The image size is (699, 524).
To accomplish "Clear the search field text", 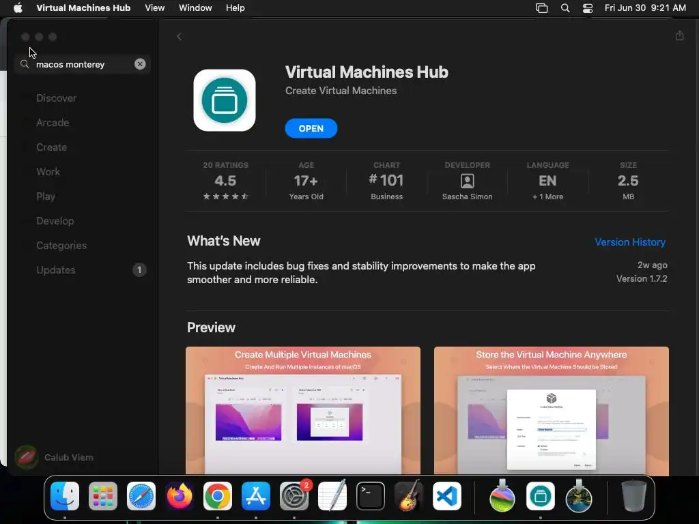I will (140, 64).
